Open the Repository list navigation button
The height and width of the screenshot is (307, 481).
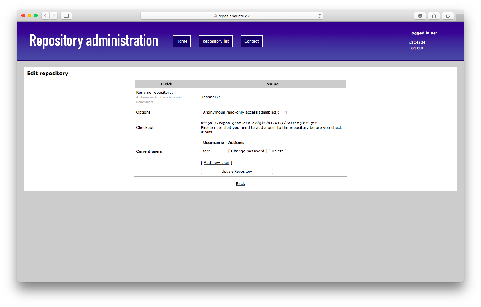pyautogui.click(x=216, y=41)
